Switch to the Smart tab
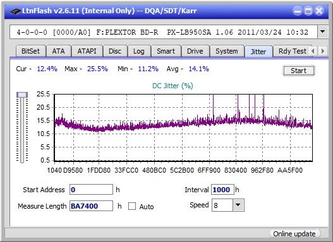 click(166, 51)
